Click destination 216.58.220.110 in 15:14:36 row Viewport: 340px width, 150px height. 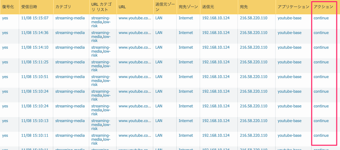point(254,33)
